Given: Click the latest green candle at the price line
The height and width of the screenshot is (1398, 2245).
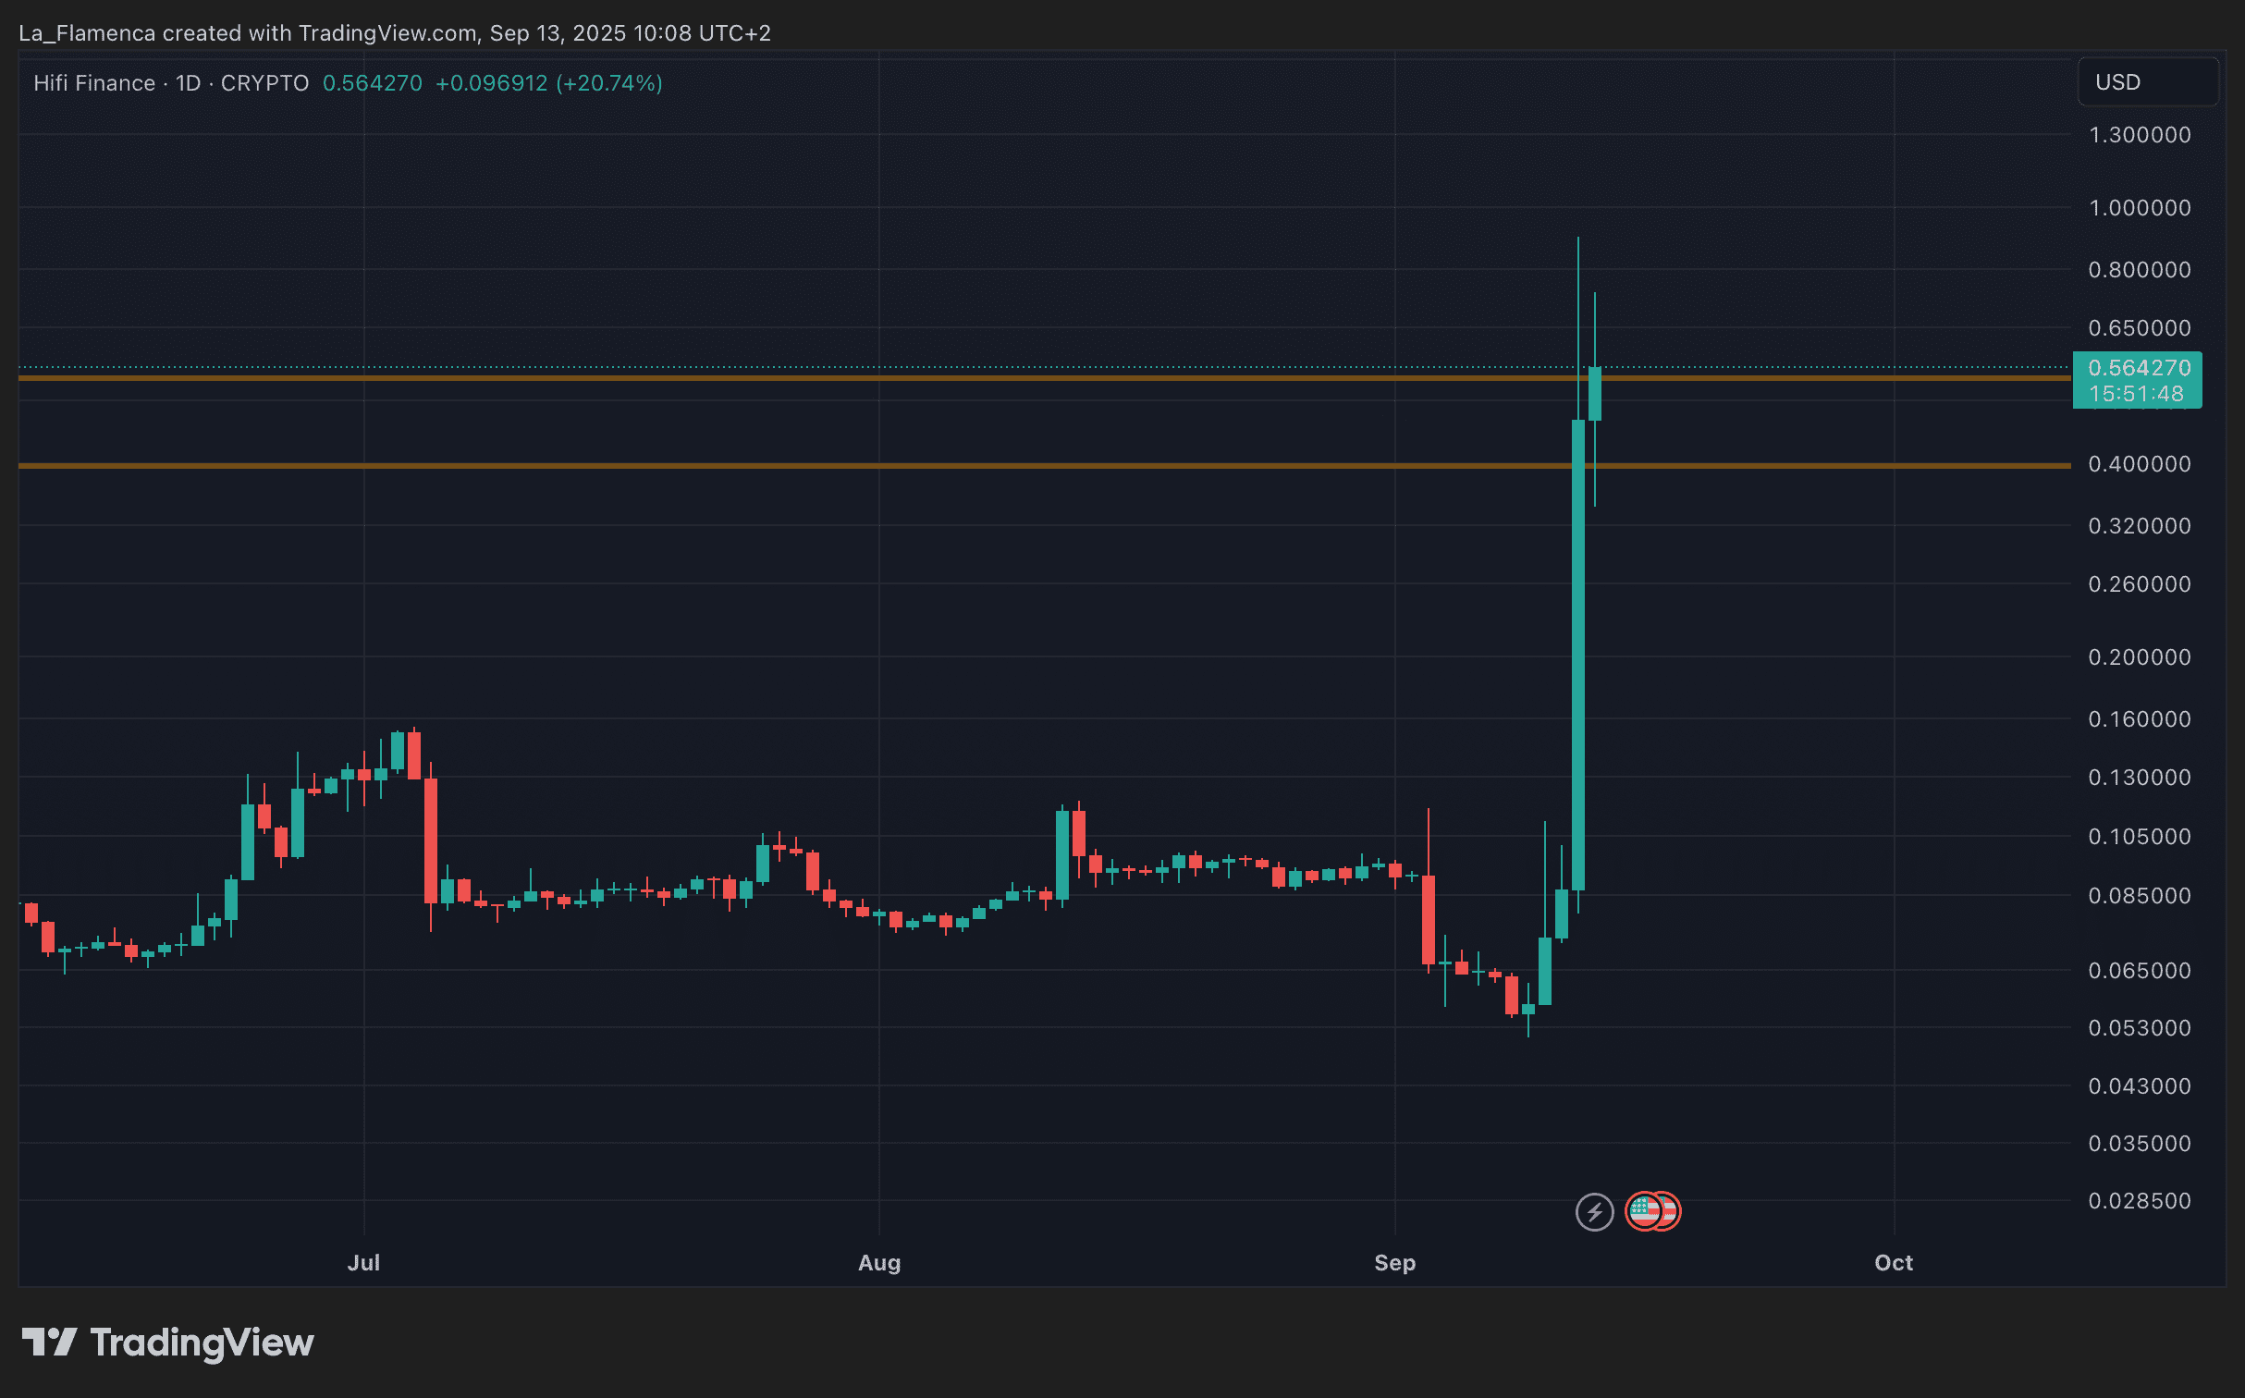Looking at the screenshot, I should (1594, 394).
